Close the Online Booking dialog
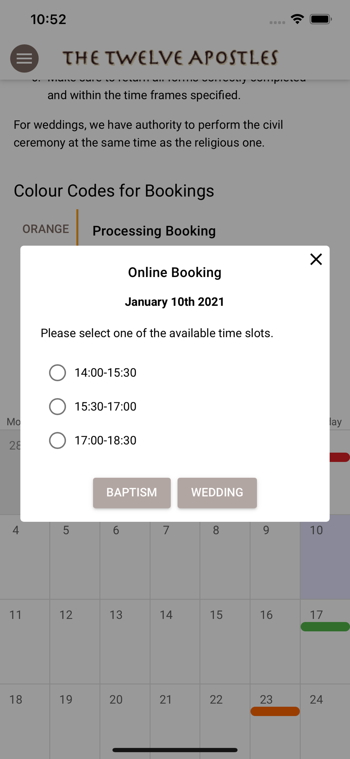350x759 pixels. coord(316,259)
